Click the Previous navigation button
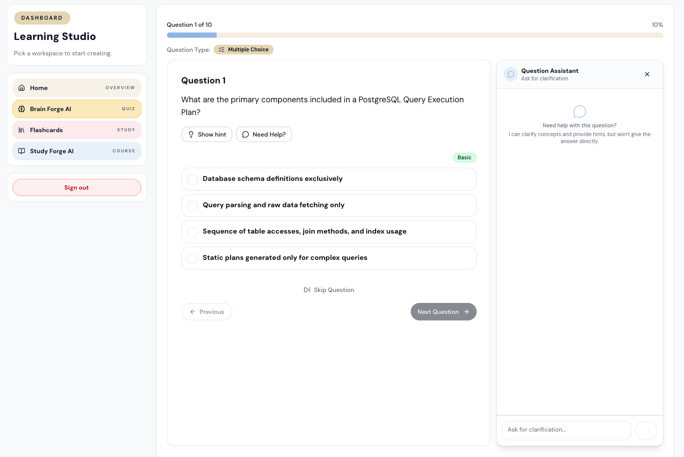The image size is (684, 457). click(x=206, y=312)
